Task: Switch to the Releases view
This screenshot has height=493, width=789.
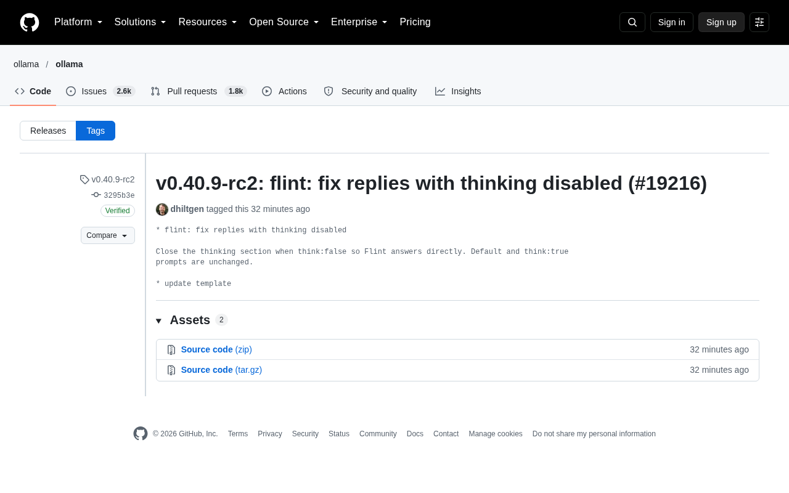Action: (48, 131)
